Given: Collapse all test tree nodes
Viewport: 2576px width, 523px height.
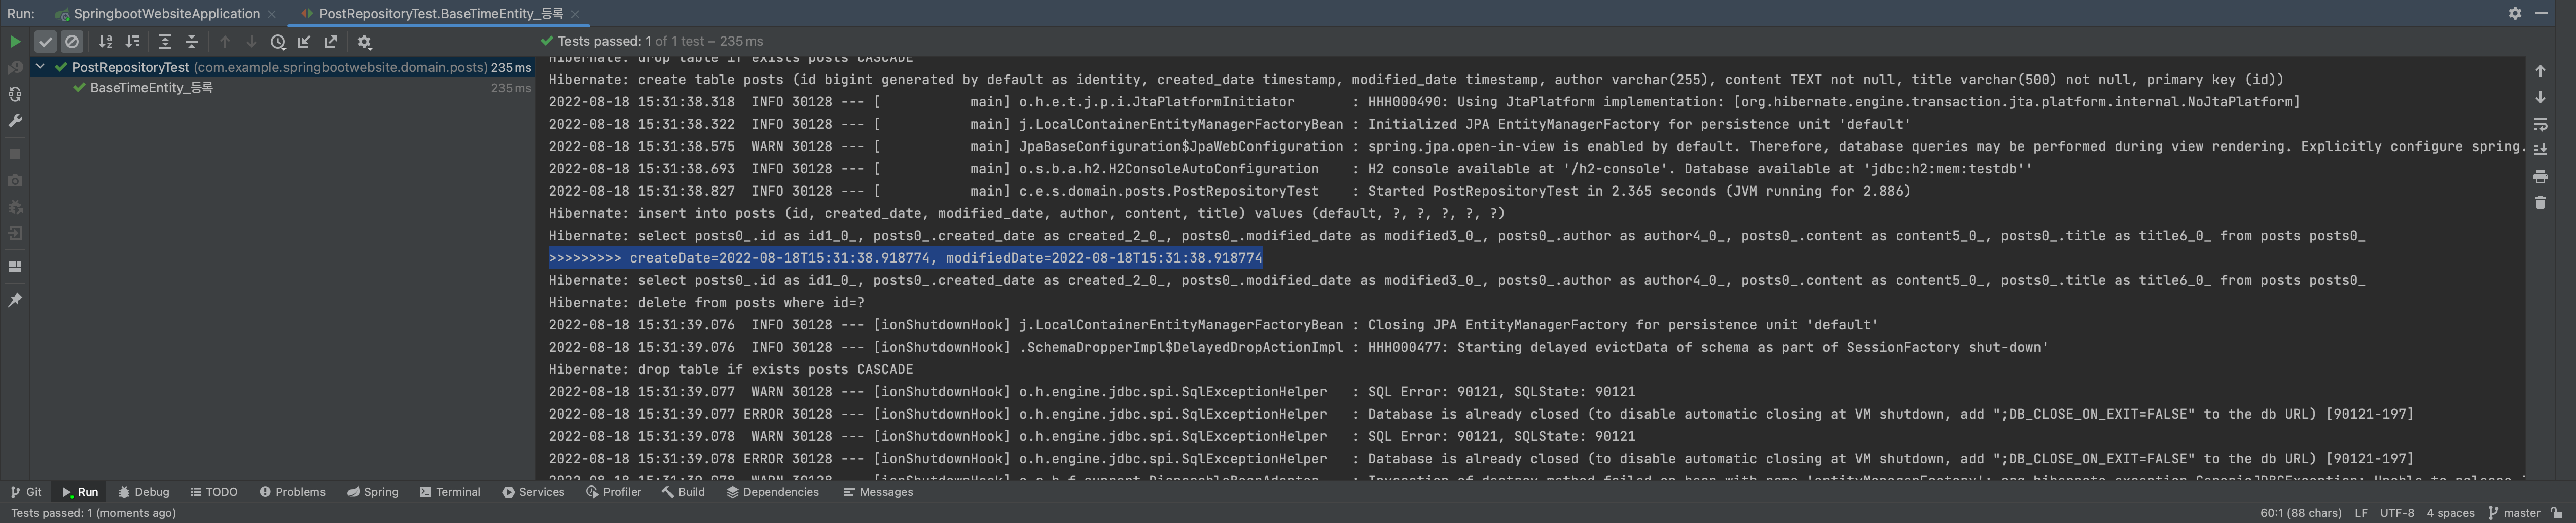Looking at the screenshot, I should 192,42.
